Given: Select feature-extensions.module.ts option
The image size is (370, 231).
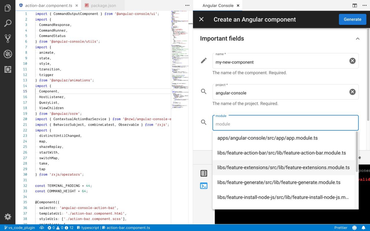Looking at the screenshot, I should pos(284,167).
